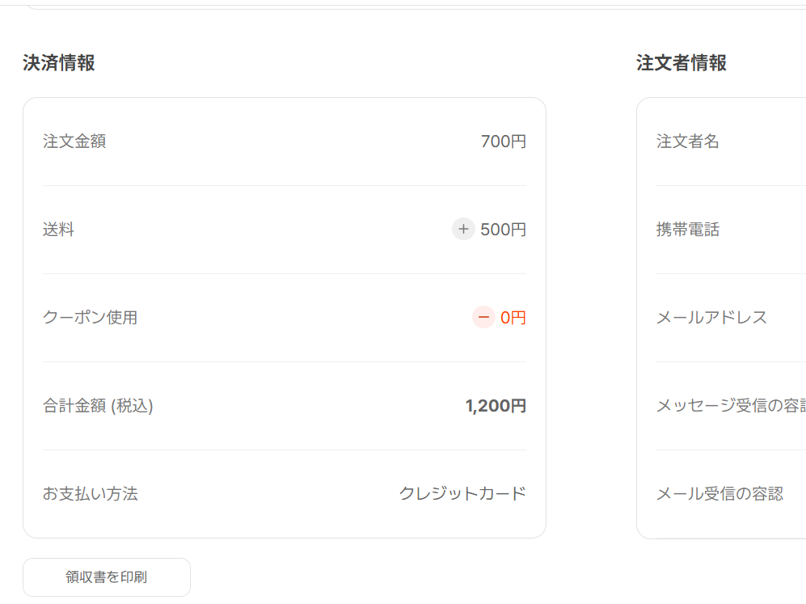
Task: Click the bold 1,200円 total amount
Action: click(x=496, y=406)
